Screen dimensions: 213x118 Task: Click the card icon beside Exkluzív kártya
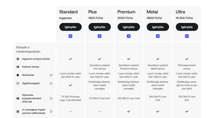pos(18,67)
